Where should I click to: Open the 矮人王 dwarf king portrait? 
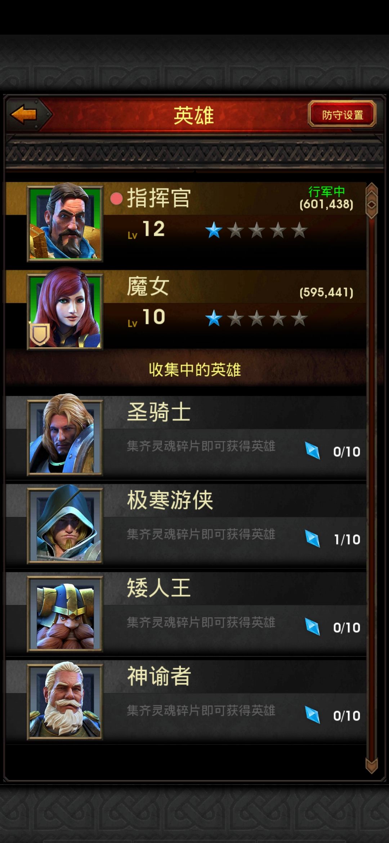(65, 612)
